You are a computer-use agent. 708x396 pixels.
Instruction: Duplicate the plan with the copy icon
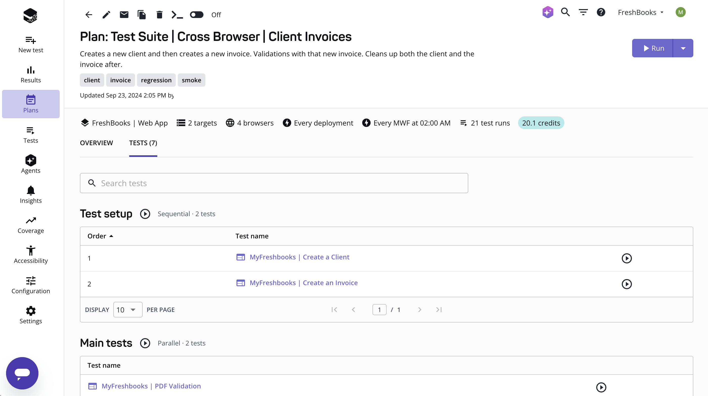click(142, 15)
